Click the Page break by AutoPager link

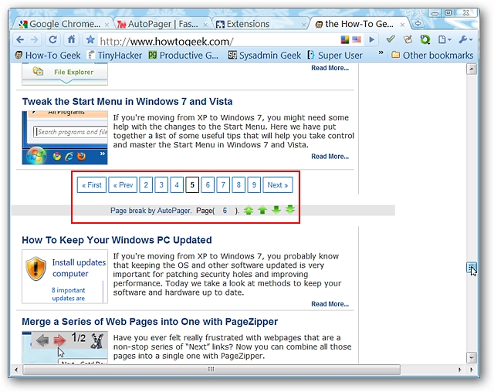click(151, 211)
